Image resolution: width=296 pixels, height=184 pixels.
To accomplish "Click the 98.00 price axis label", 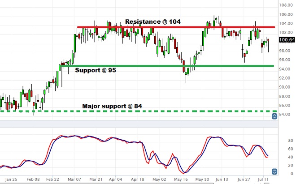I will click(x=285, y=51).
